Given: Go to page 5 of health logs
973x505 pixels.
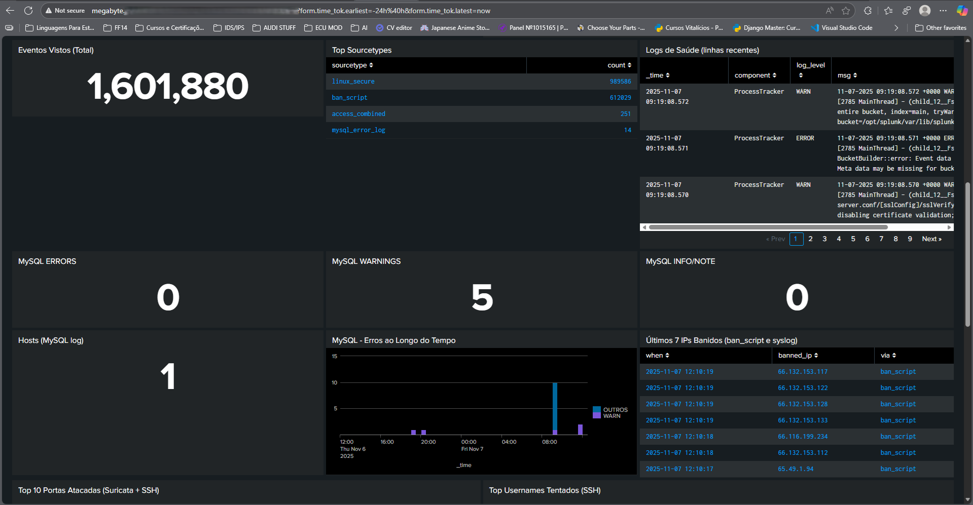Looking at the screenshot, I should (853, 239).
